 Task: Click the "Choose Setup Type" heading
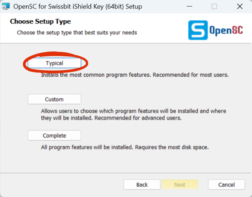point(40,21)
